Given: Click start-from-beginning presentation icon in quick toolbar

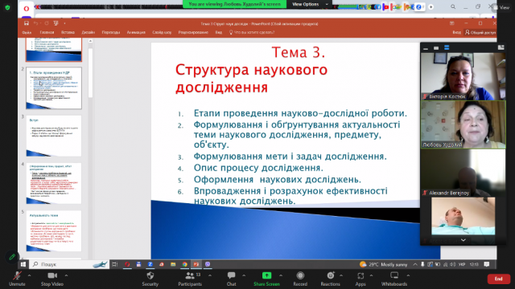Looking at the screenshot, I should pos(56,23).
